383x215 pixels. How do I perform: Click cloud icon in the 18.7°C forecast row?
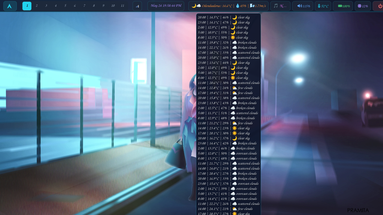[234, 53]
